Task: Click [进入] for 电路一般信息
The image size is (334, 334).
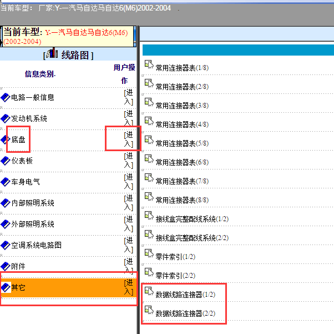Action: pos(129,97)
